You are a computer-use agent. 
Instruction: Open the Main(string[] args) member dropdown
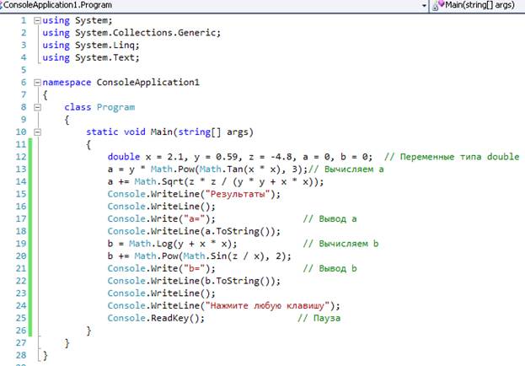pyautogui.click(x=478, y=5)
